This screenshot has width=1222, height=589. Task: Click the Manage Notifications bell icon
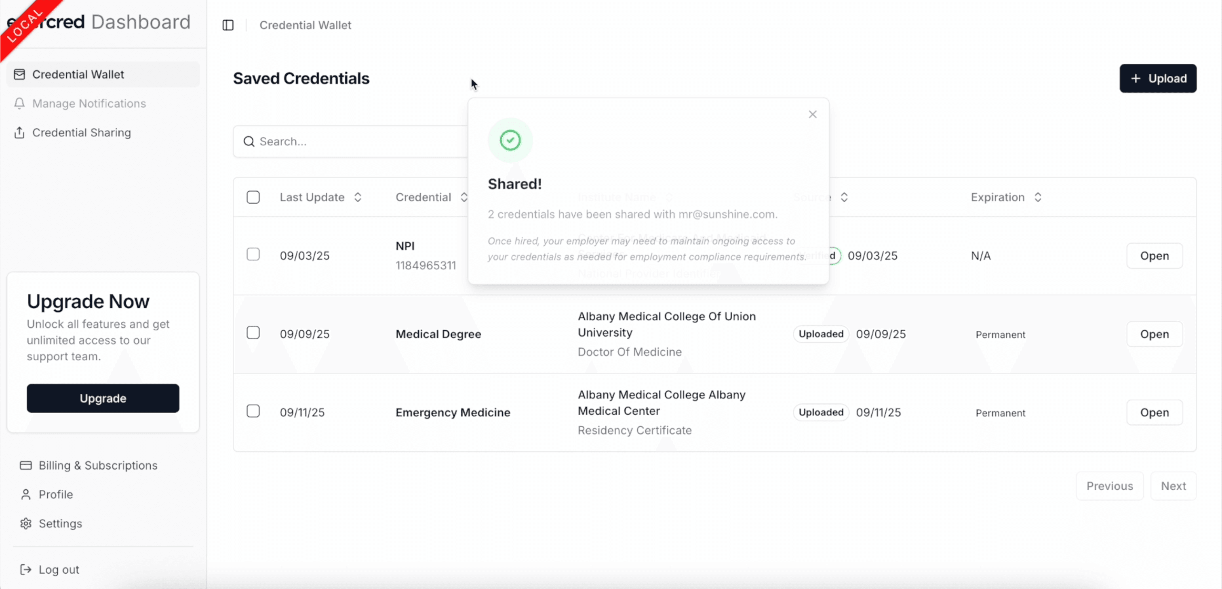pos(19,103)
